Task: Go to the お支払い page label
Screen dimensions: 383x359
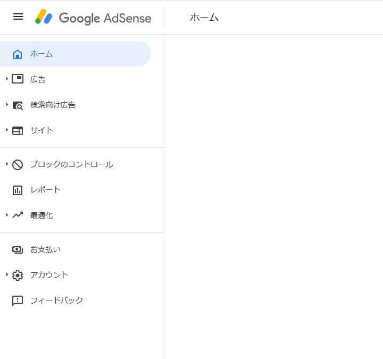Action: tap(45, 249)
